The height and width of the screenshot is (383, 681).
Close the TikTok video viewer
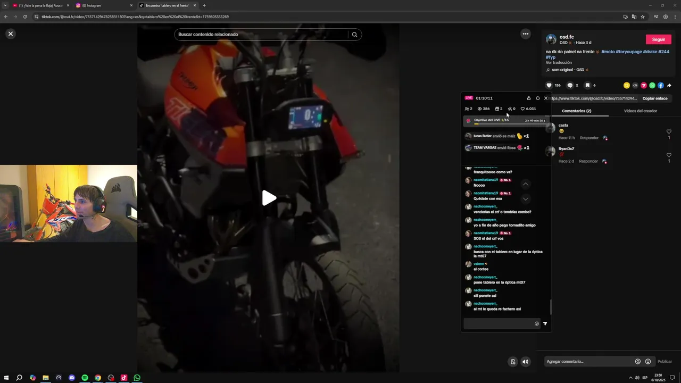click(10, 34)
